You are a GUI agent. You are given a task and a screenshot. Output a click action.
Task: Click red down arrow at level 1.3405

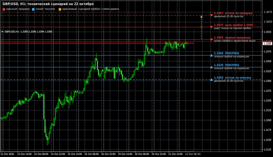click(x=211, y=40)
